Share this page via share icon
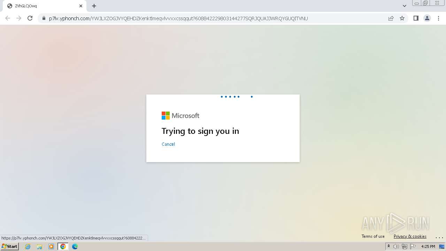This screenshot has height=251, width=446. click(x=391, y=18)
